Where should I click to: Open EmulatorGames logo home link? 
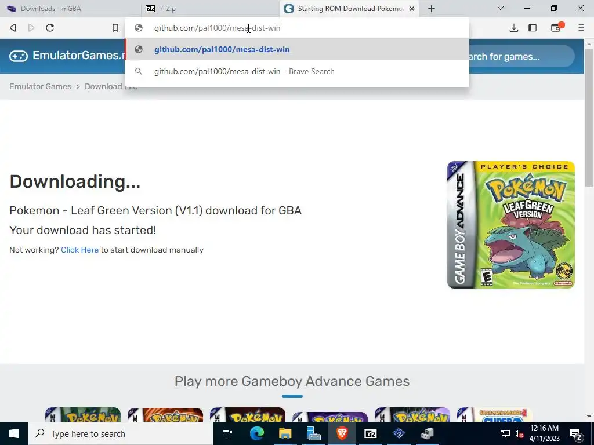(67, 56)
